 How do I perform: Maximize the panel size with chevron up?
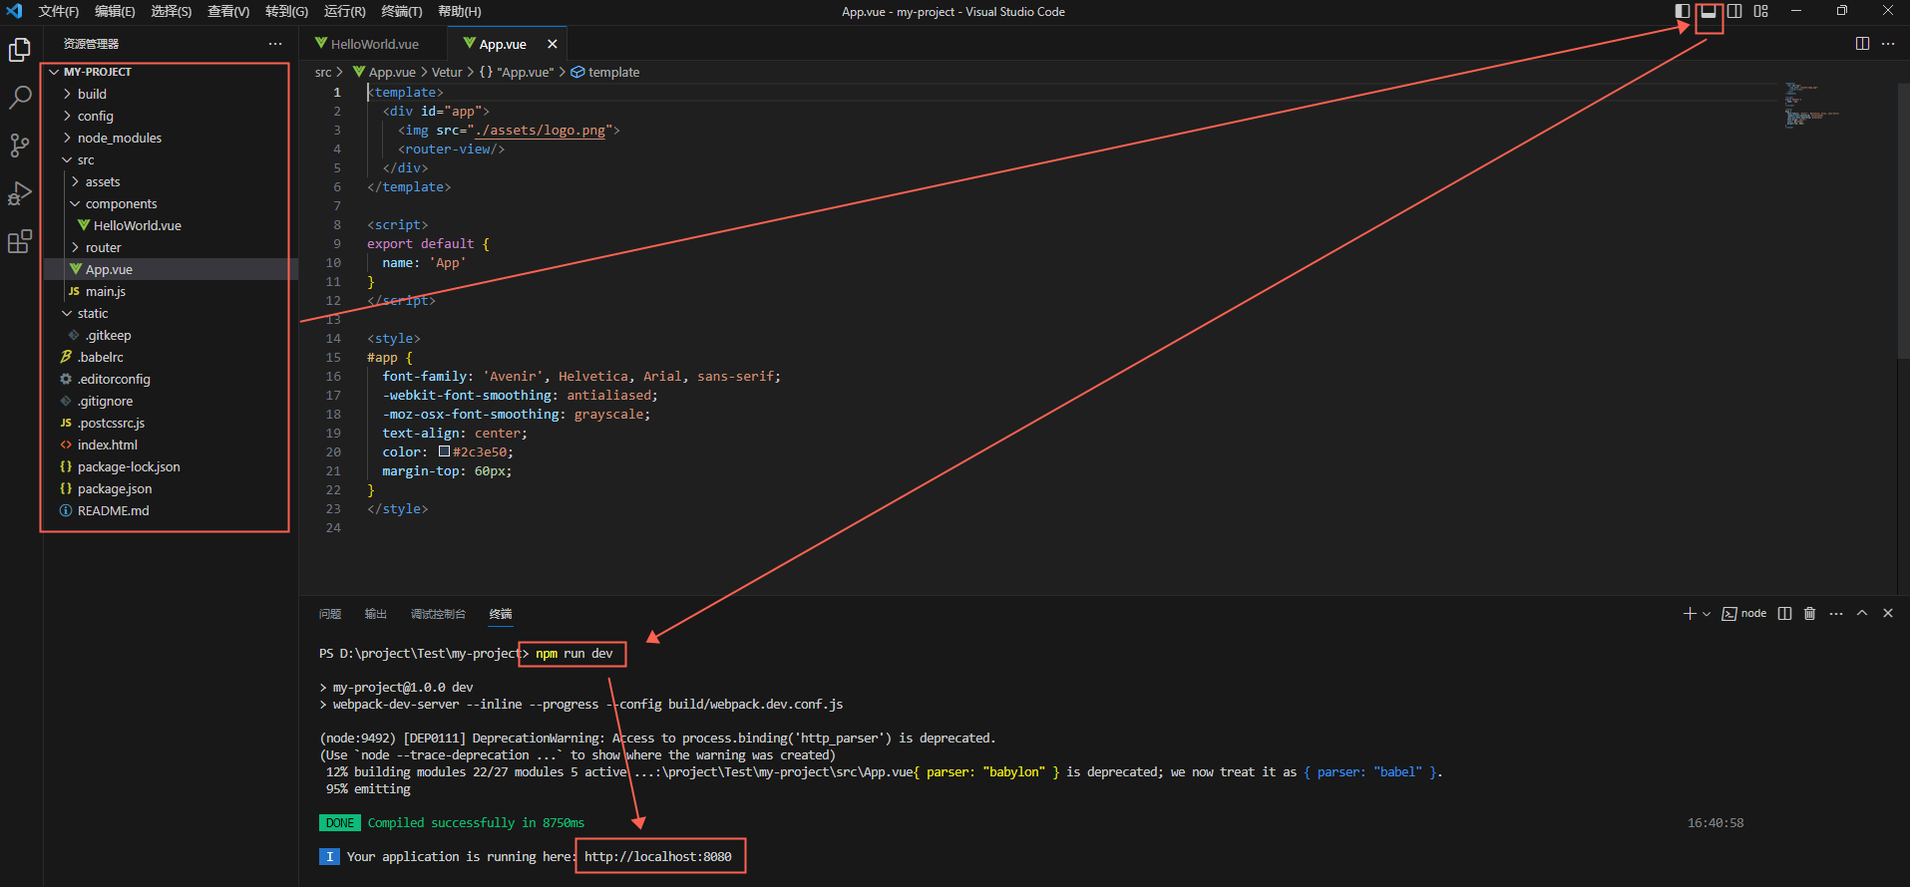(x=1862, y=614)
